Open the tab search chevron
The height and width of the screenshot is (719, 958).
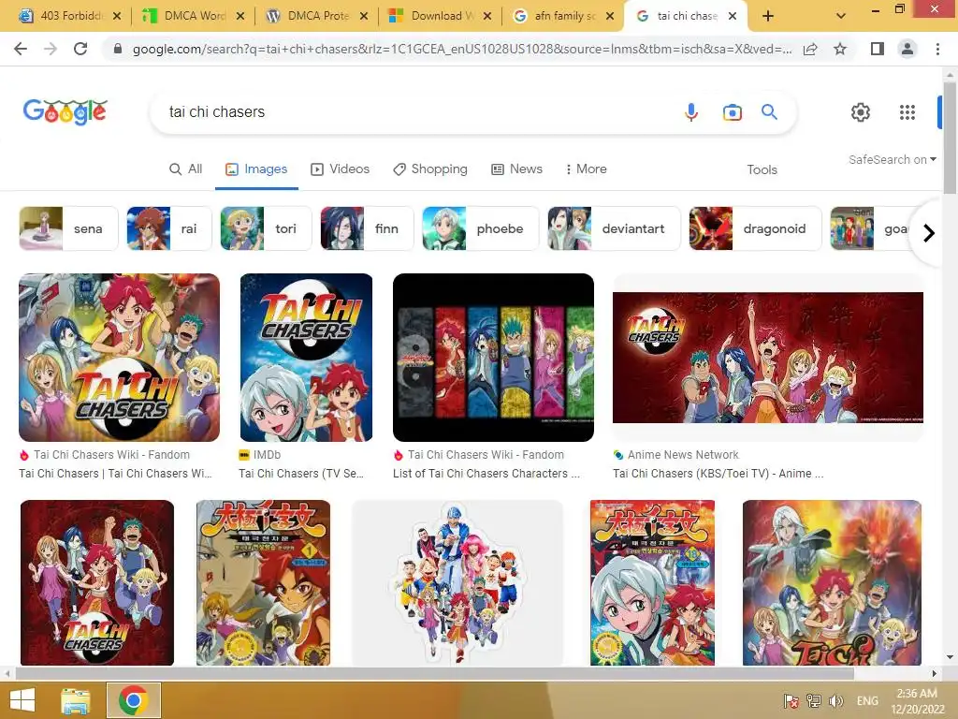(841, 16)
